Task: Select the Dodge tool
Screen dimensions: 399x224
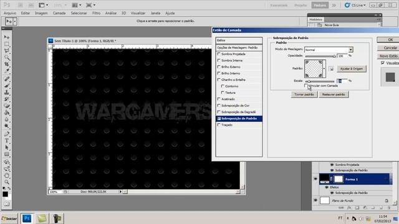Action: click(7, 126)
